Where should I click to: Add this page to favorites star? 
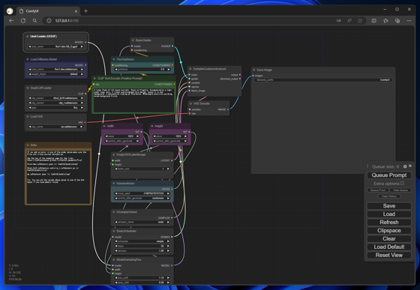tap(360, 20)
